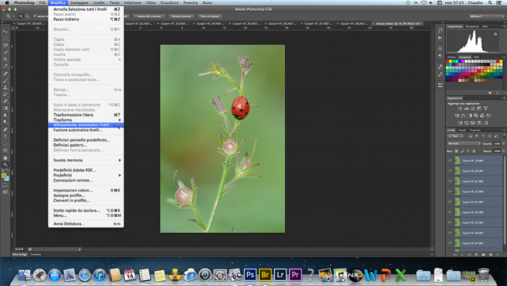507x286 pixels.
Task: Choose Trasformazione libera
Action: coord(86,115)
